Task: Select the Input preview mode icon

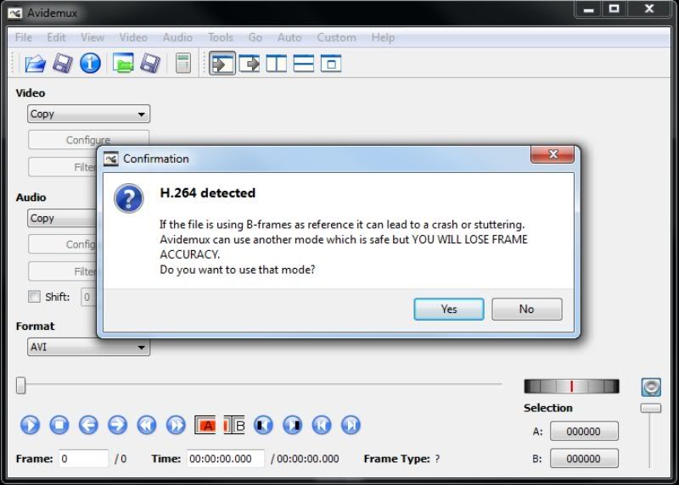Action: (222, 64)
